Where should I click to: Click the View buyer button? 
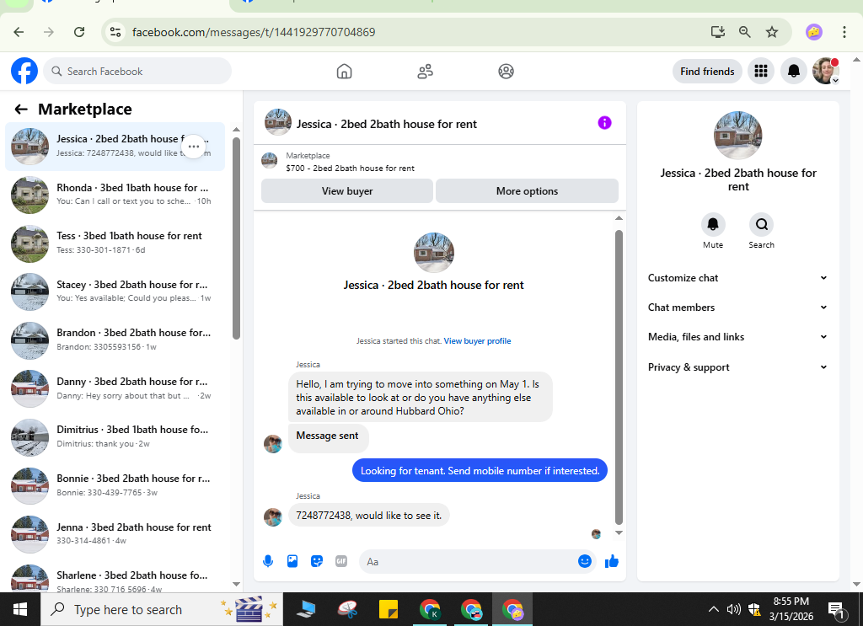pyautogui.click(x=346, y=191)
